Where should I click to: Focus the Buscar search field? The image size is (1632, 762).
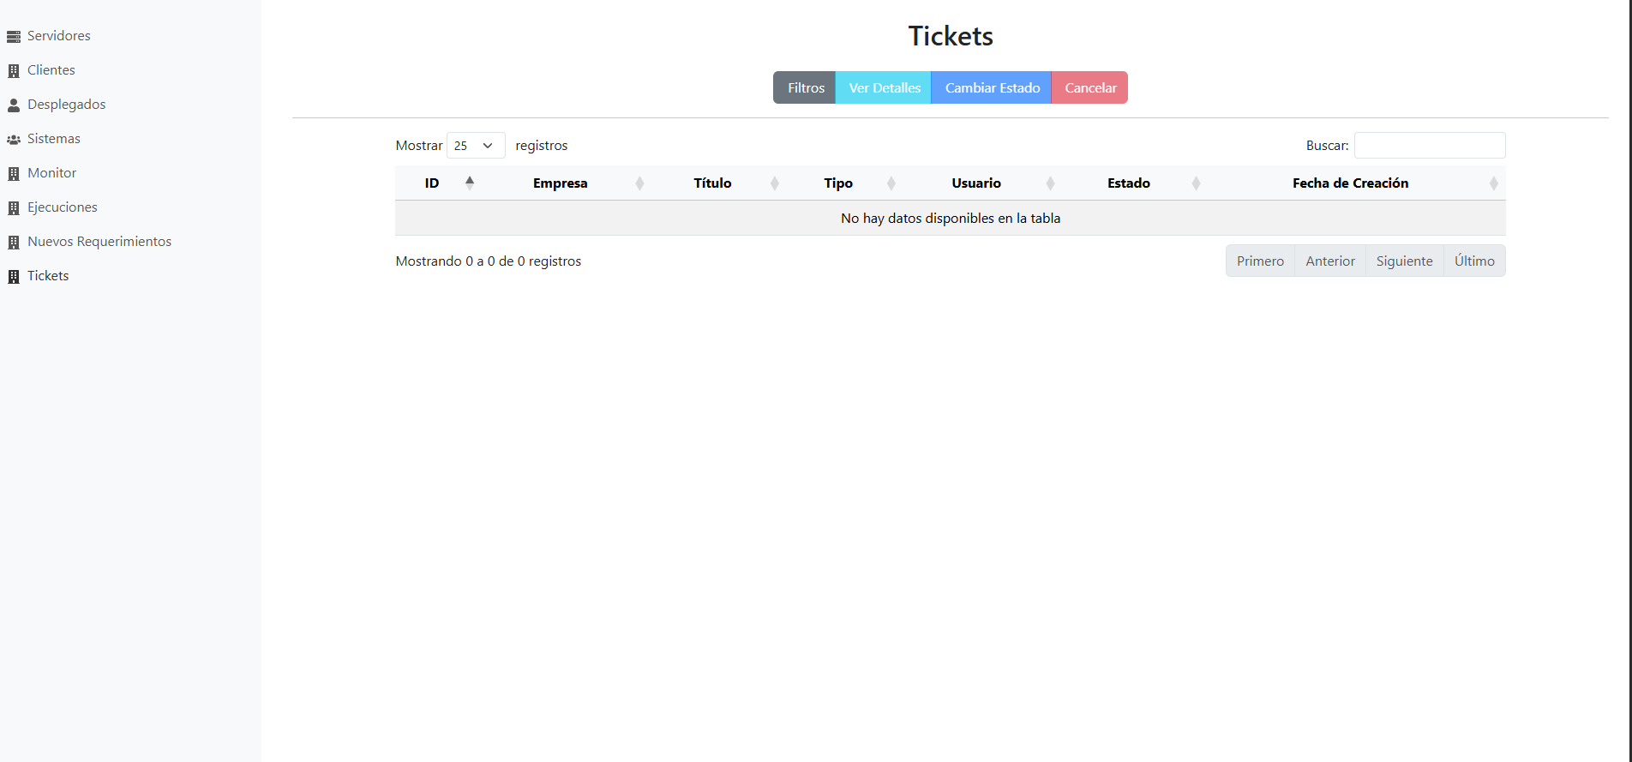(1429, 146)
